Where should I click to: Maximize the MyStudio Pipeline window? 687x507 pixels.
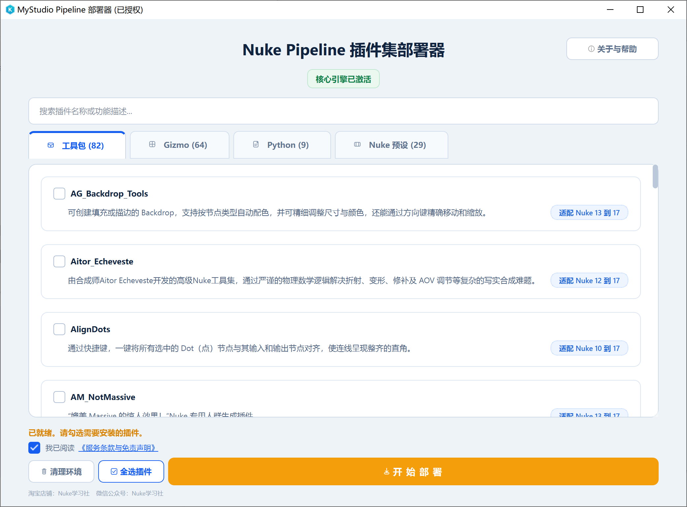[640, 10]
